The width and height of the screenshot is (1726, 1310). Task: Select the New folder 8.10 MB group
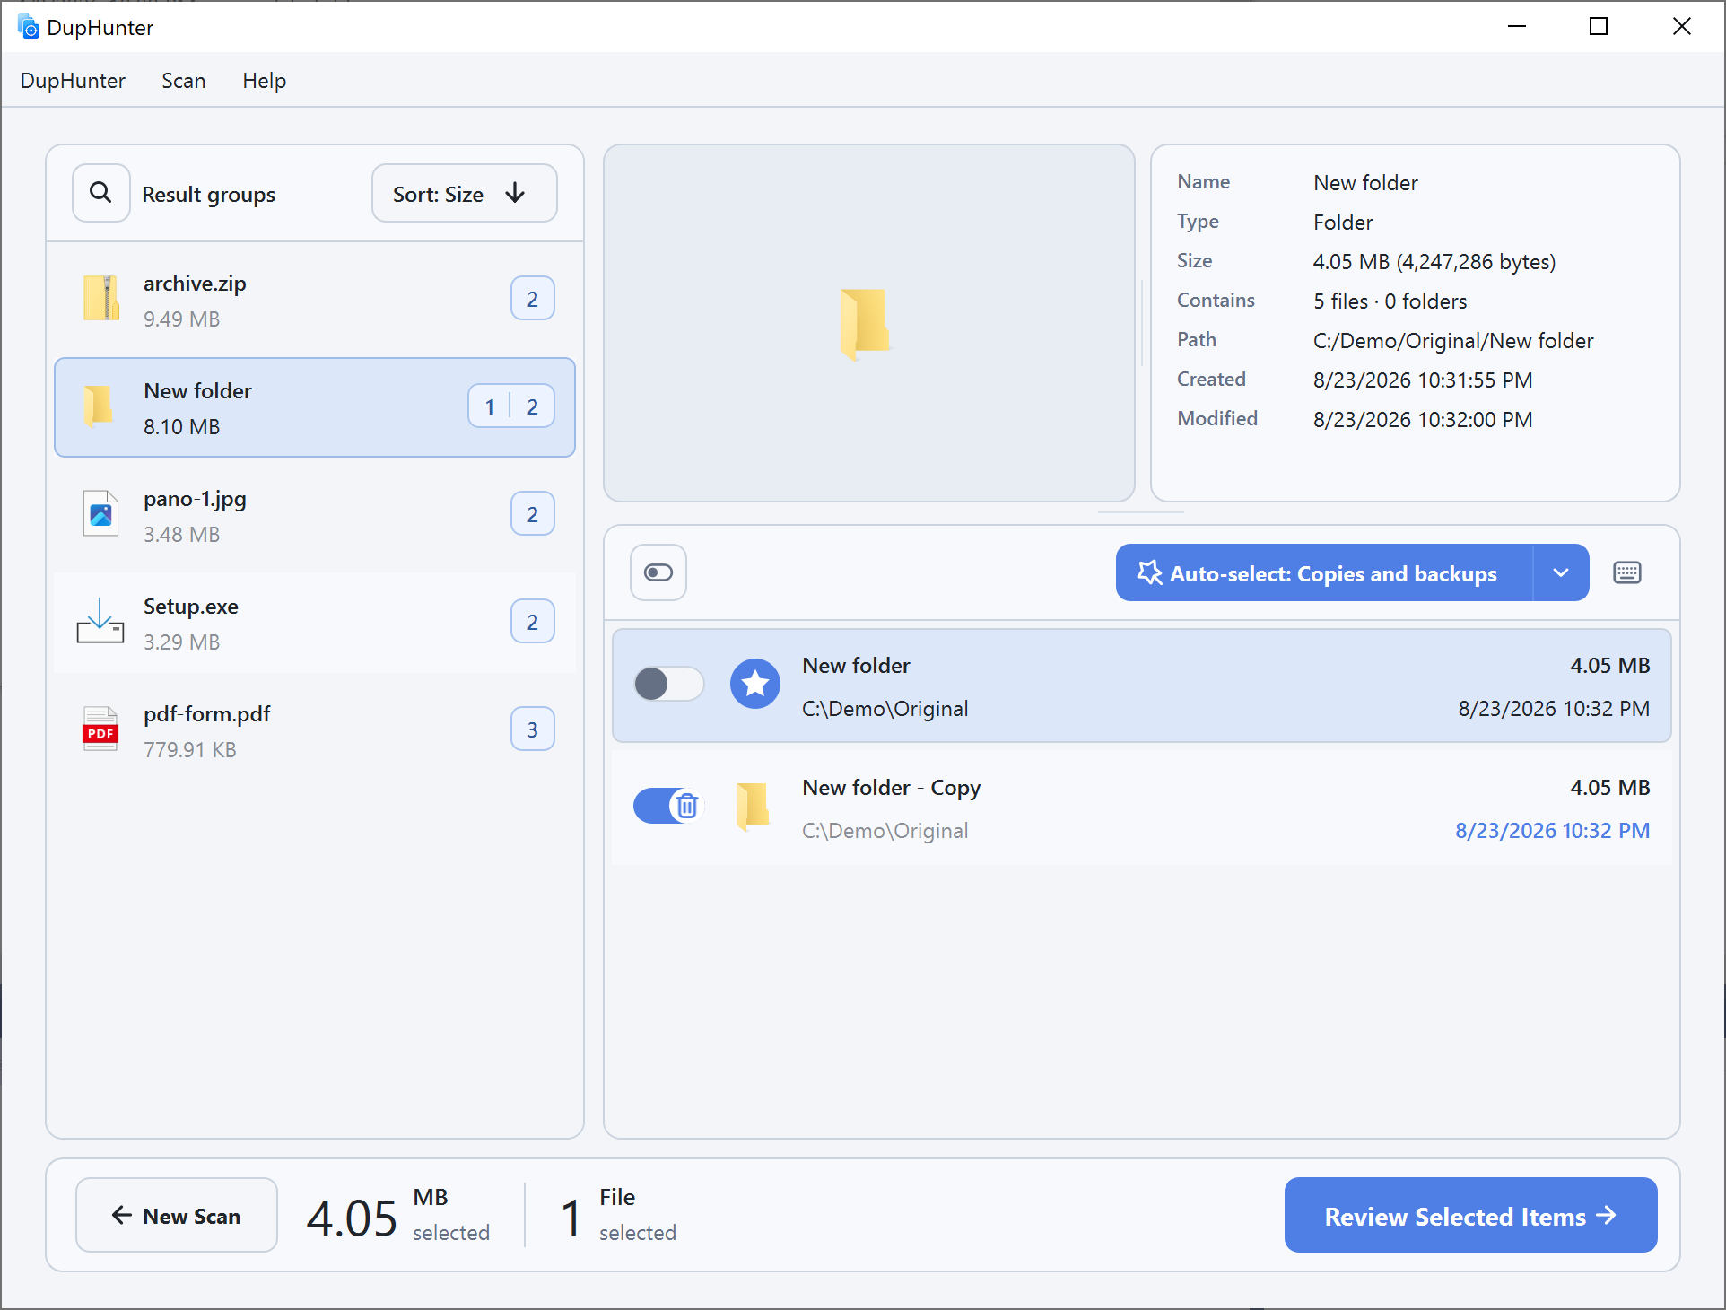tap(314, 407)
